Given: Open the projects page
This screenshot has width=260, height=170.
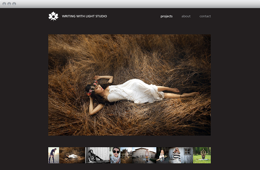Looking at the screenshot, I should 166,16.
